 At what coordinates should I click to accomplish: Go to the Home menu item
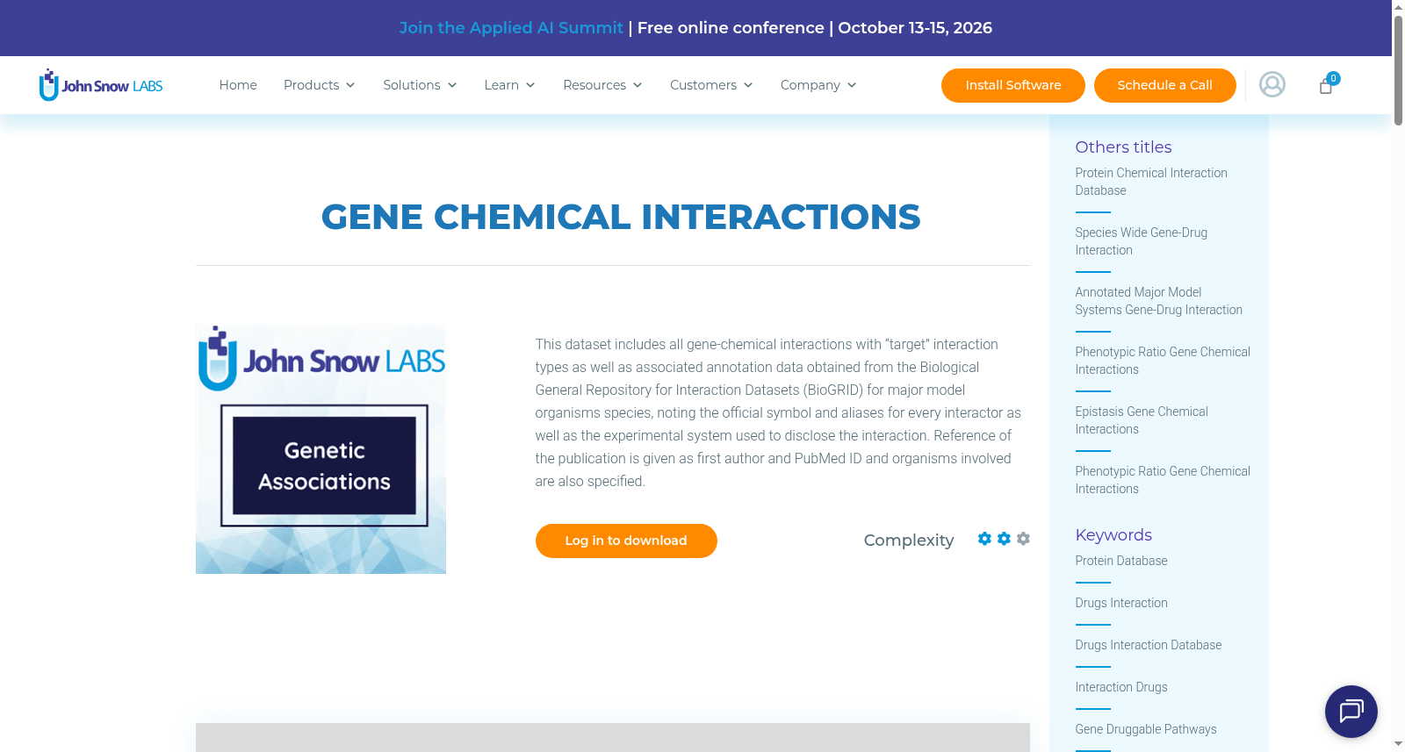point(238,85)
